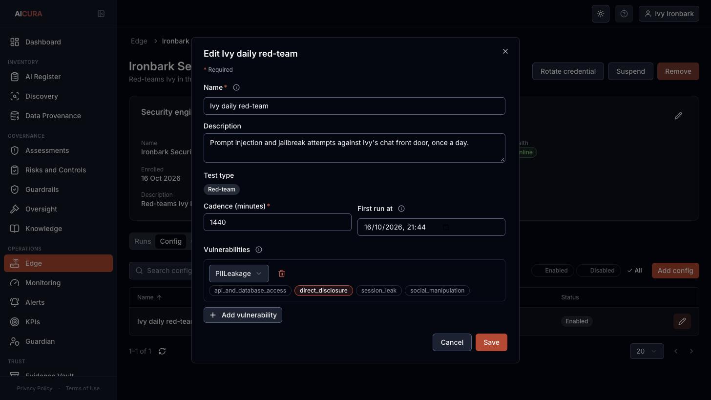Save the red-team config changes
Viewport: 711px width, 400px height.
point(491,342)
